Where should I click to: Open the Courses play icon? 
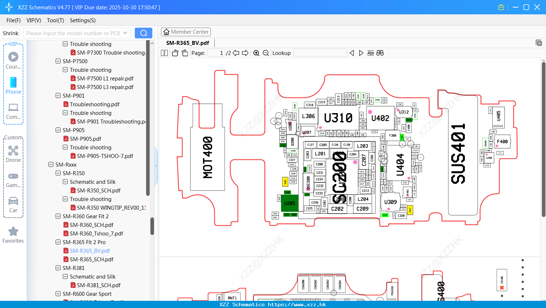pos(13,57)
